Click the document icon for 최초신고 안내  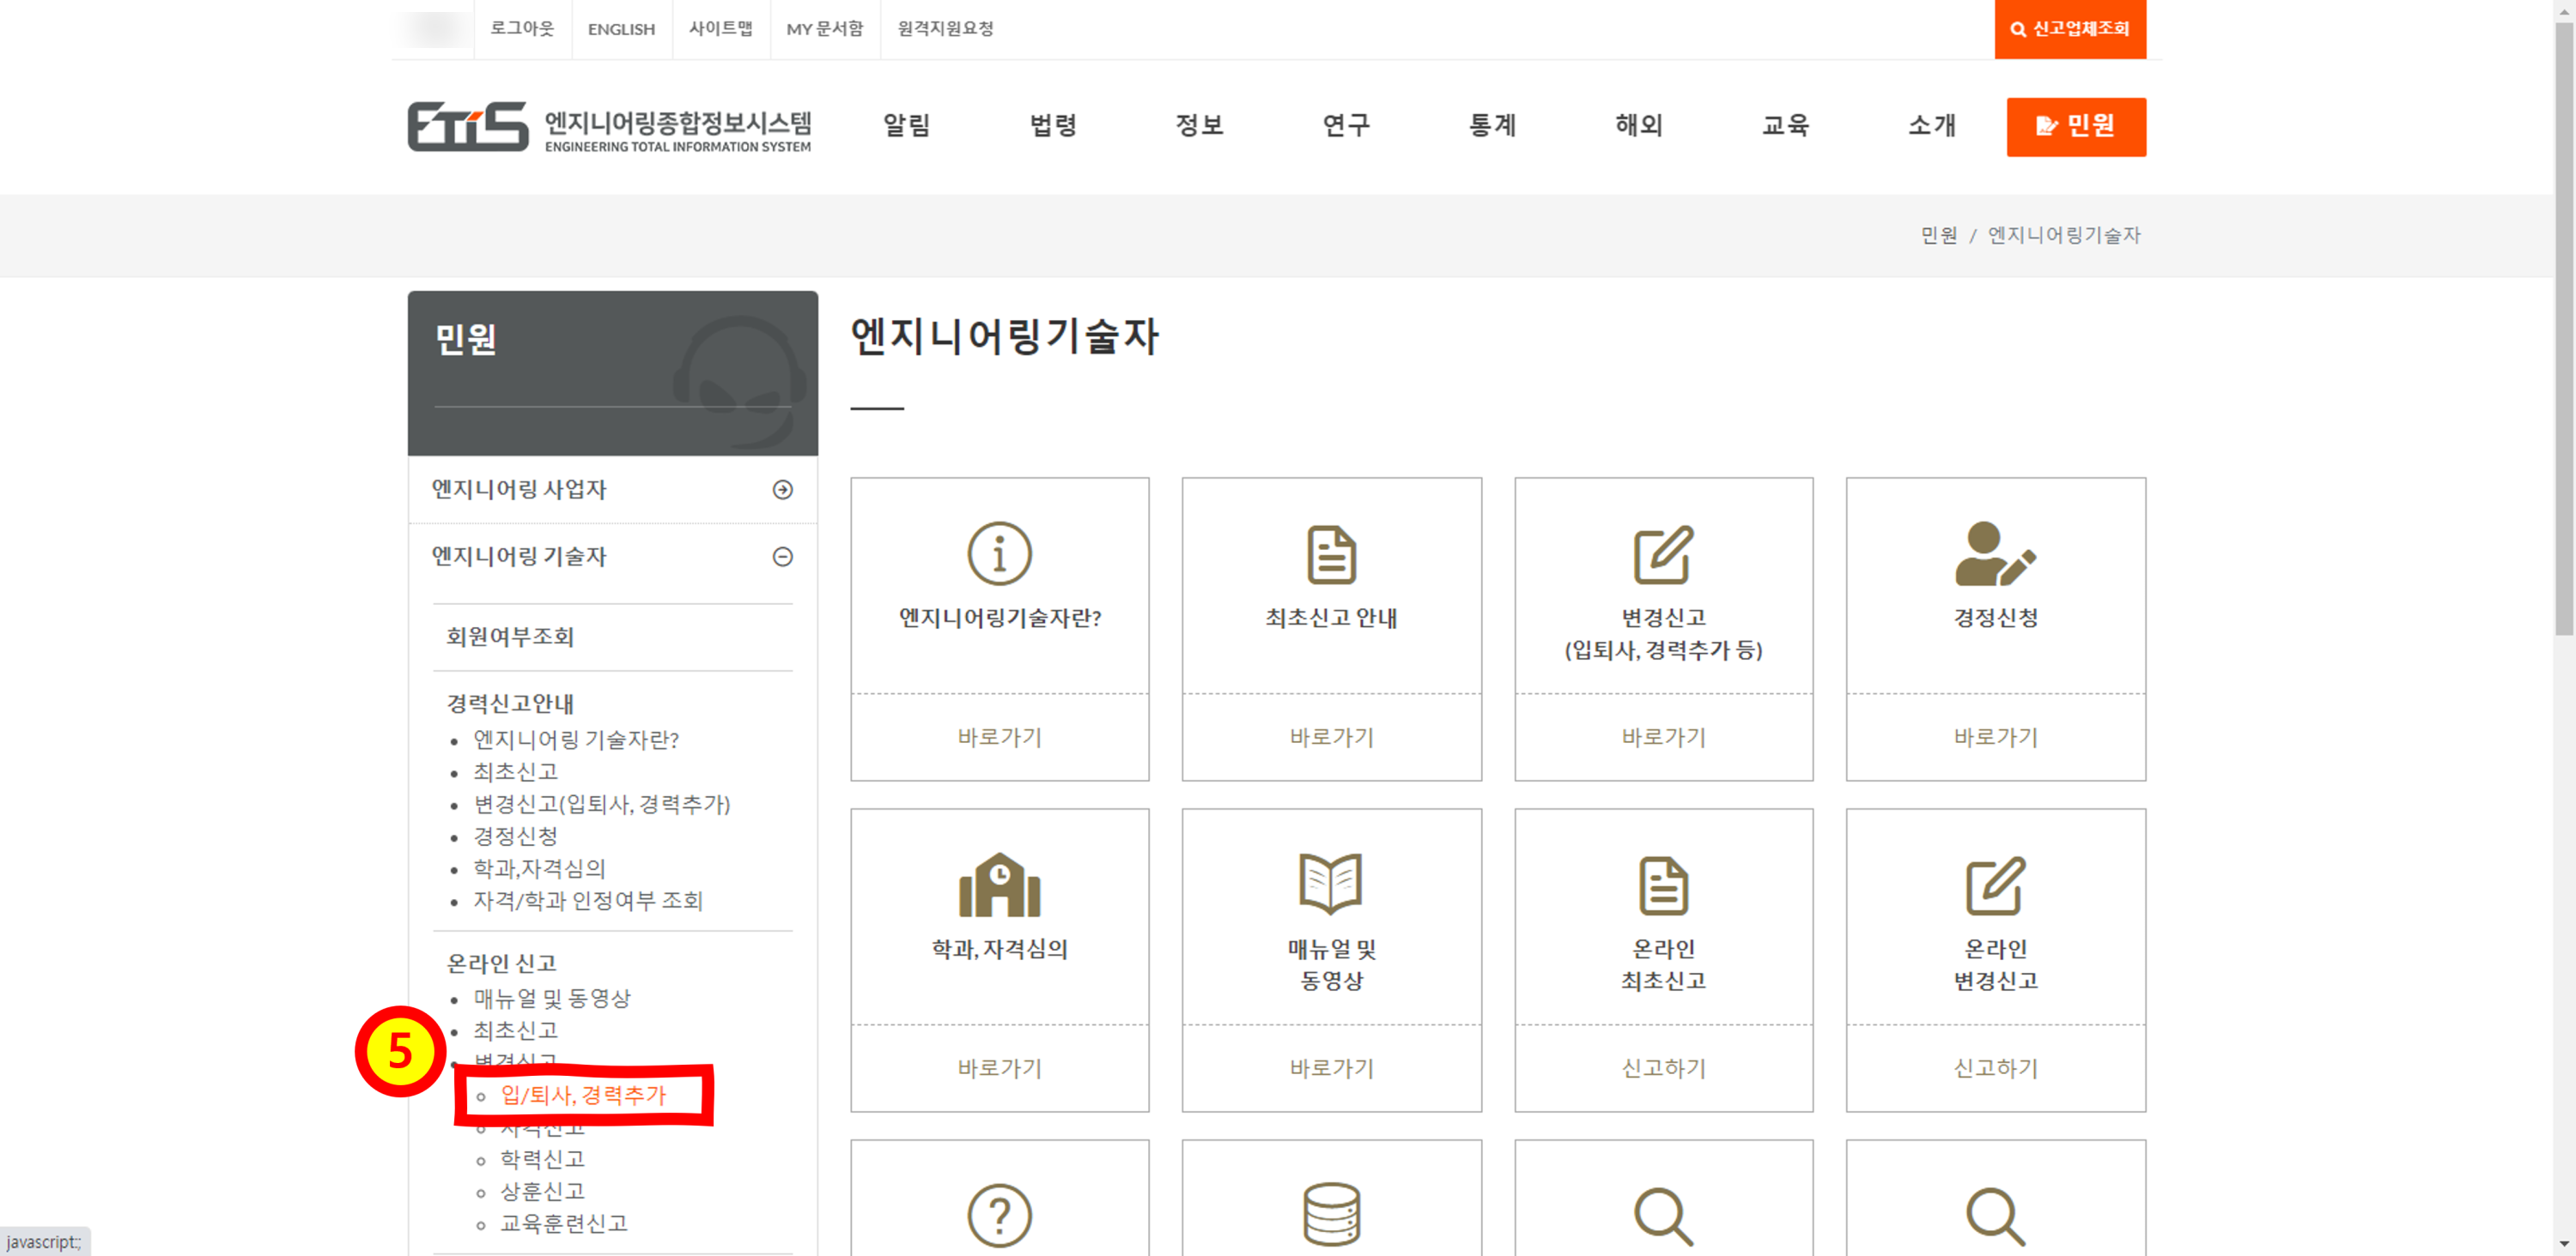tap(1331, 553)
